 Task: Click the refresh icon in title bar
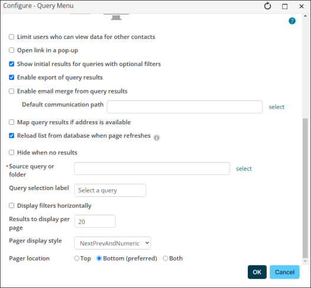pos(267,6)
